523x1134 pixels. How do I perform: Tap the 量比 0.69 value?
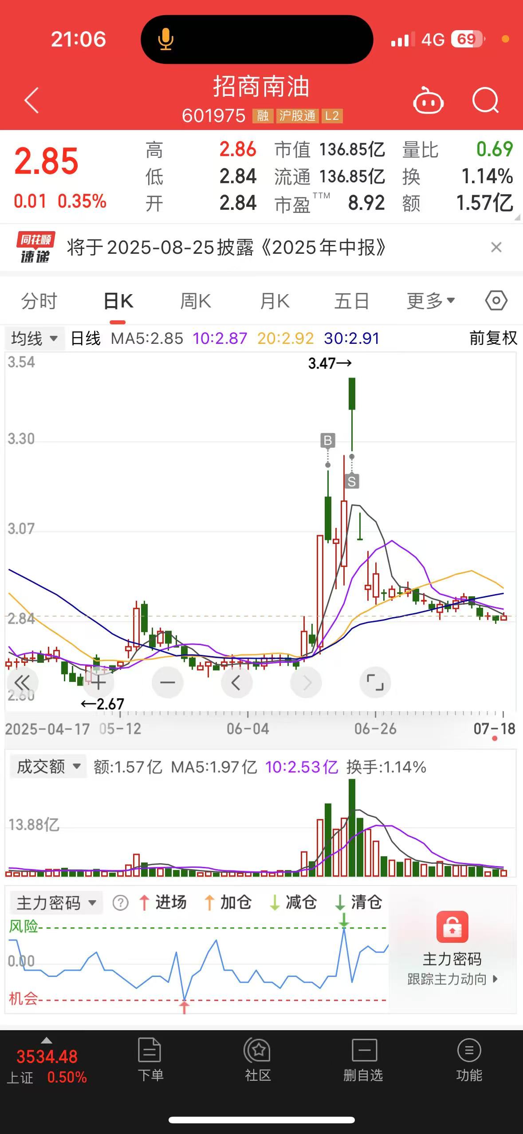pos(495,149)
